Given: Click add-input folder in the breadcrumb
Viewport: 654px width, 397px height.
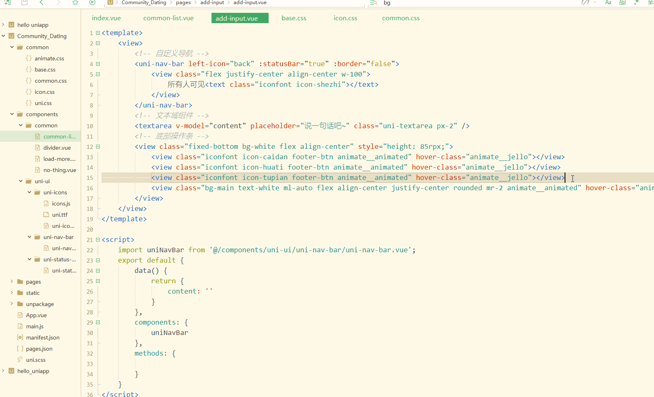Looking at the screenshot, I should pos(212,2).
